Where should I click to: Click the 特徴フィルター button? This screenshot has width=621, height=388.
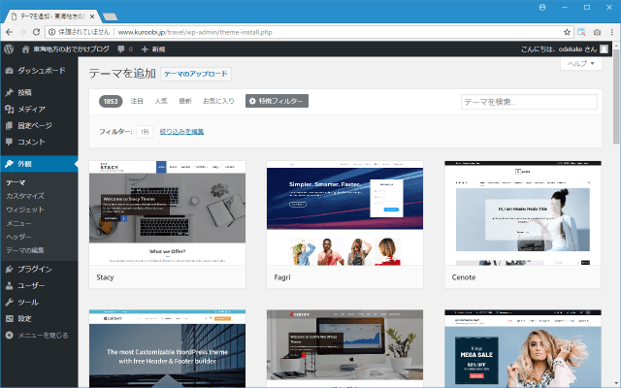[277, 101]
